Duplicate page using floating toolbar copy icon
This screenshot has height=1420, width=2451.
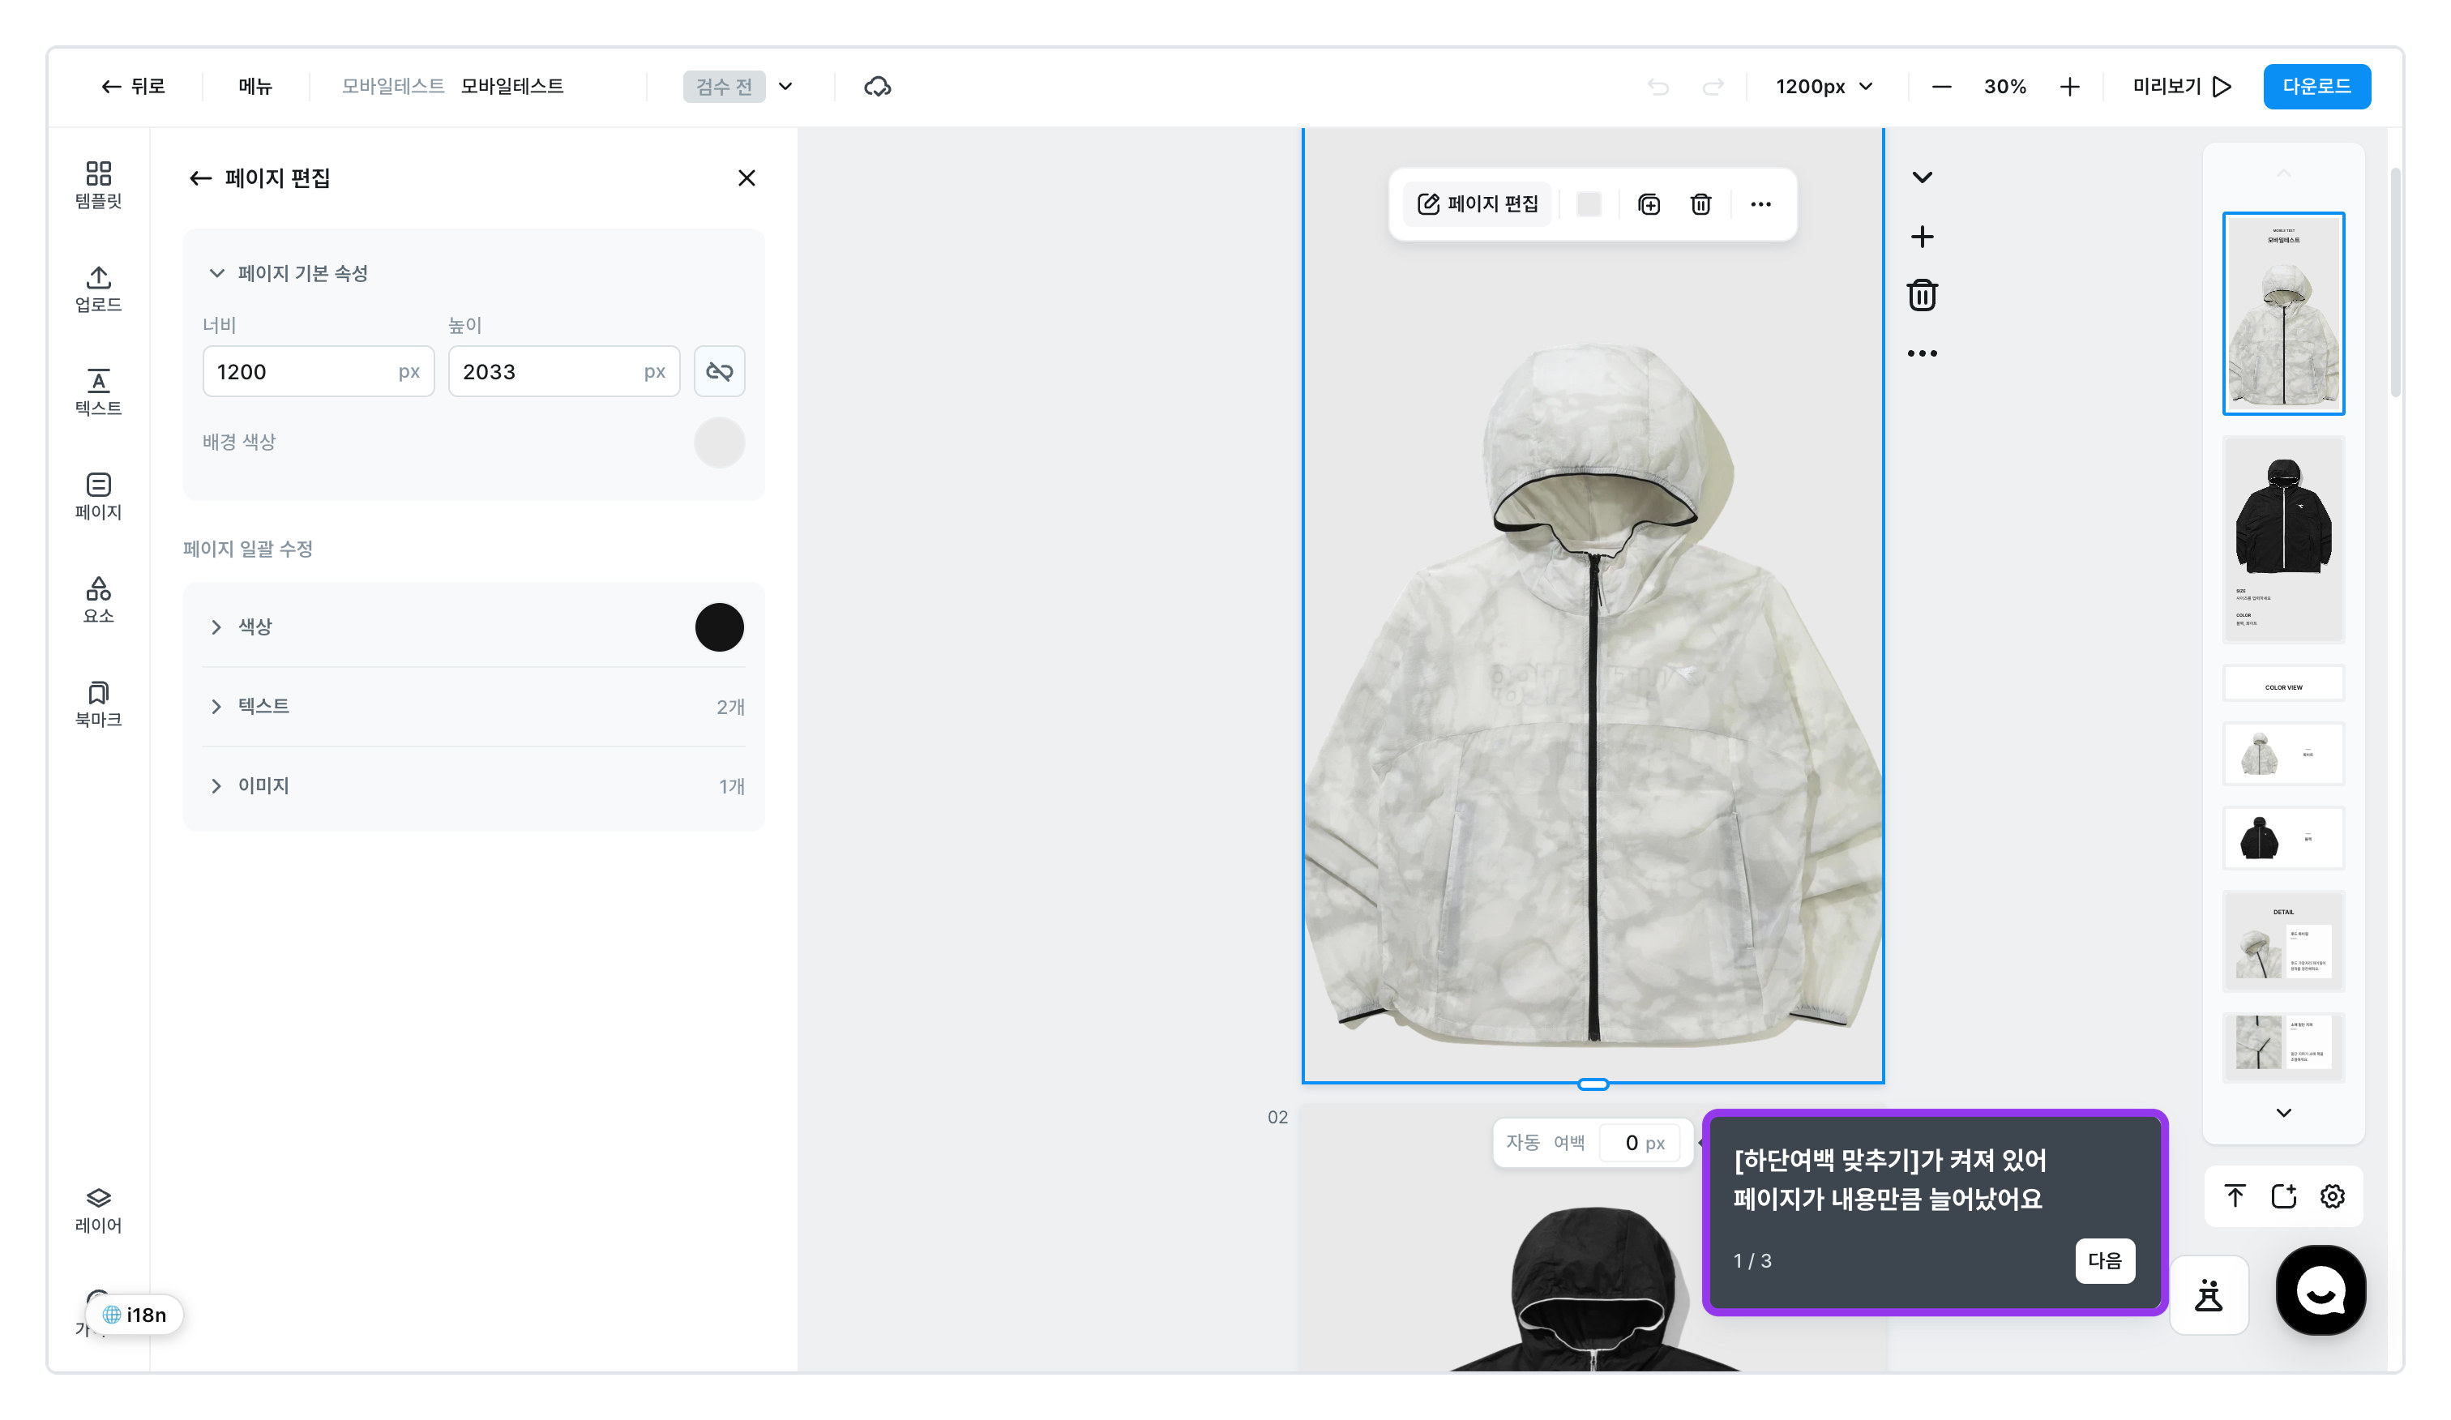pyautogui.click(x=1649, y=204)
